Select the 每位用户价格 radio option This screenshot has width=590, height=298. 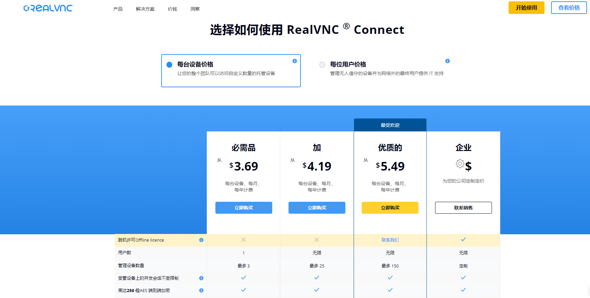322,65
